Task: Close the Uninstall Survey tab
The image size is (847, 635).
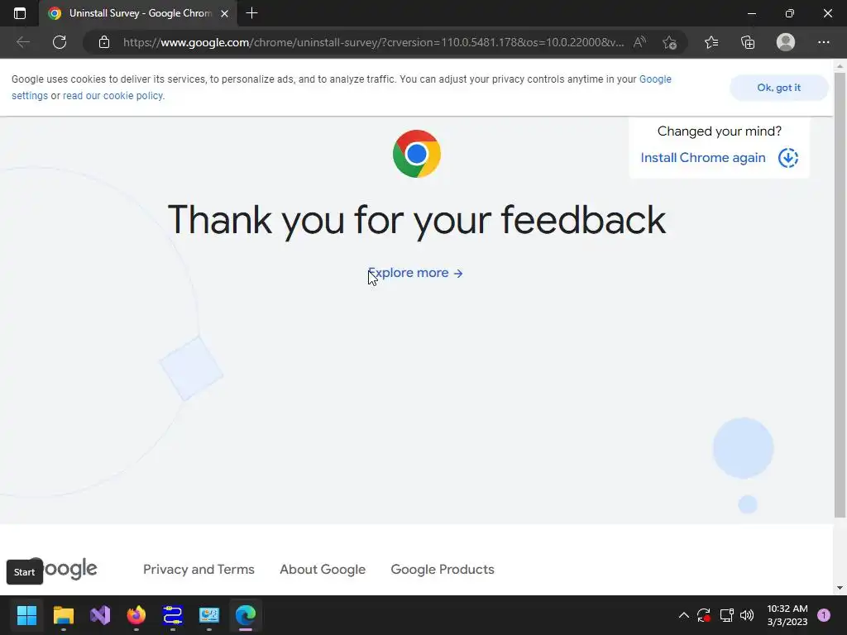Action: click(x=225, y=13)
